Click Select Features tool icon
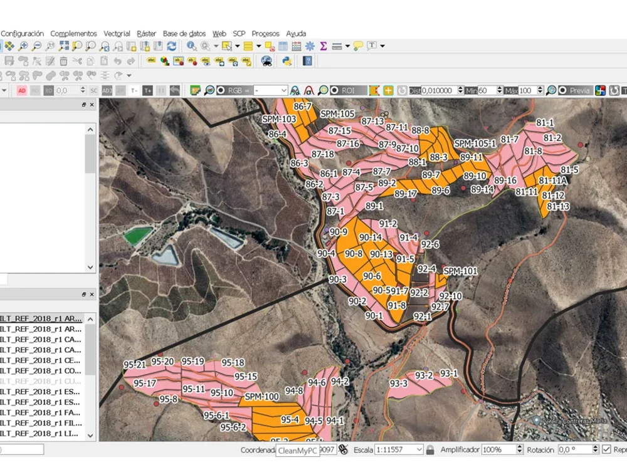The image size is (627, 470). tap(227, 46)
